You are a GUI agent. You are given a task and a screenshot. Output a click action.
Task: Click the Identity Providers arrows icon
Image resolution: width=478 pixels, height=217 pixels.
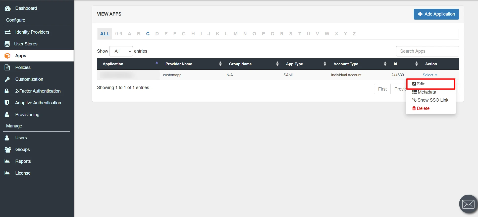point(8,32)
